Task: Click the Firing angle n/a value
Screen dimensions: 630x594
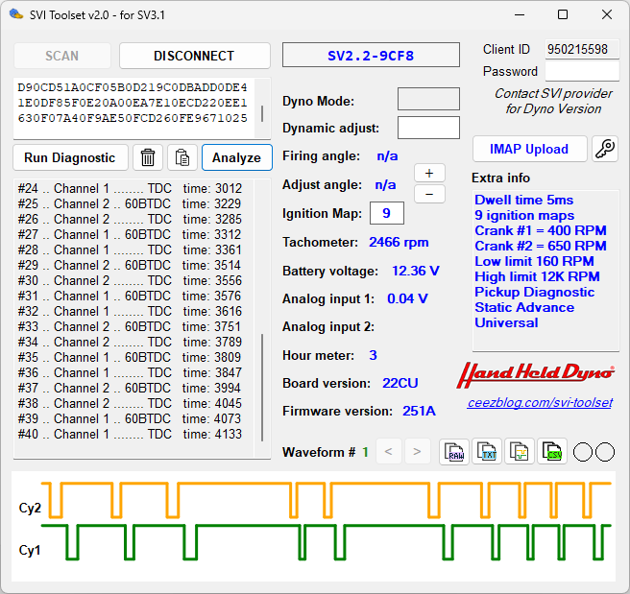Action: pyautogui.click(x=387, y=155)
